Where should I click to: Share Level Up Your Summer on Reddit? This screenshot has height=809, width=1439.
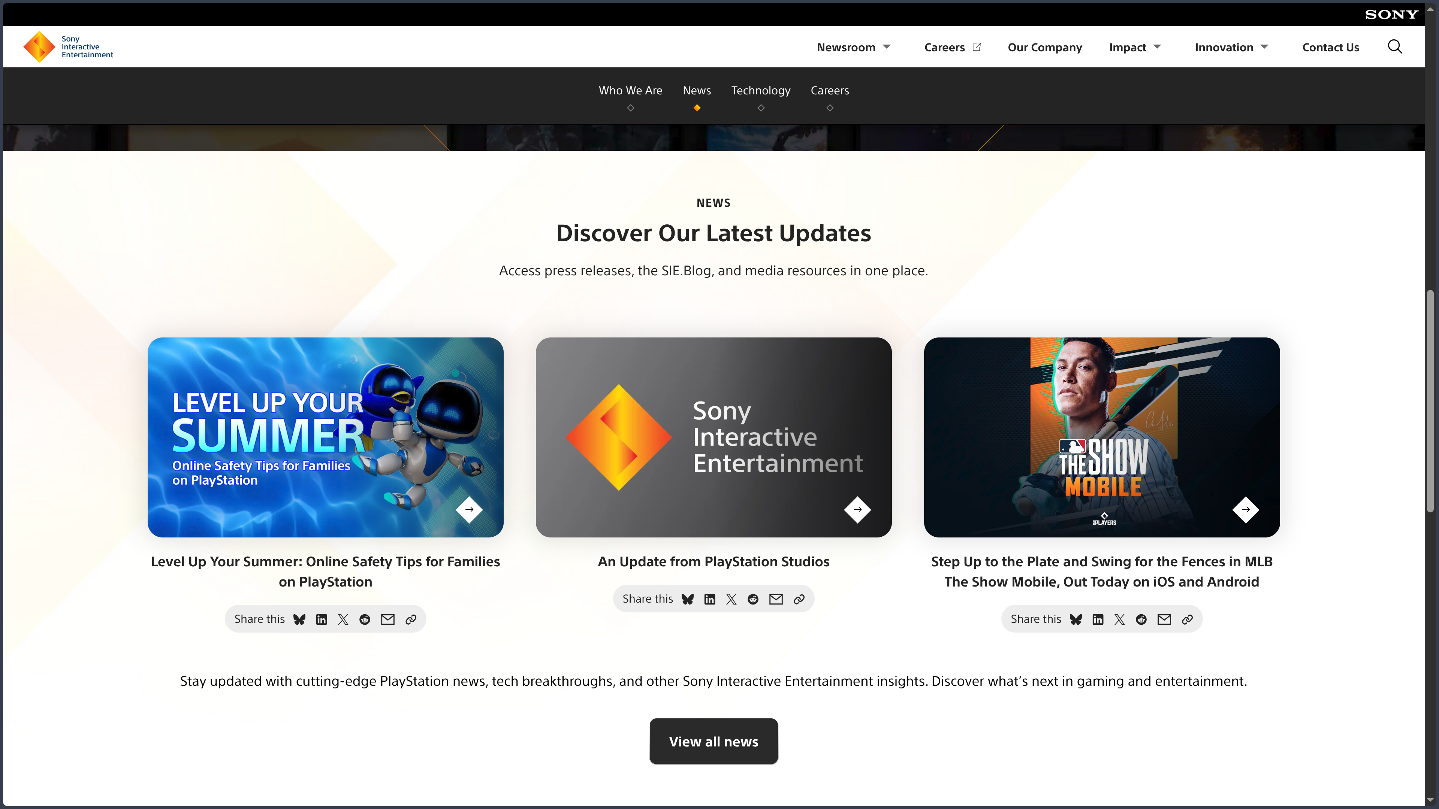click(x=365, y=619)
